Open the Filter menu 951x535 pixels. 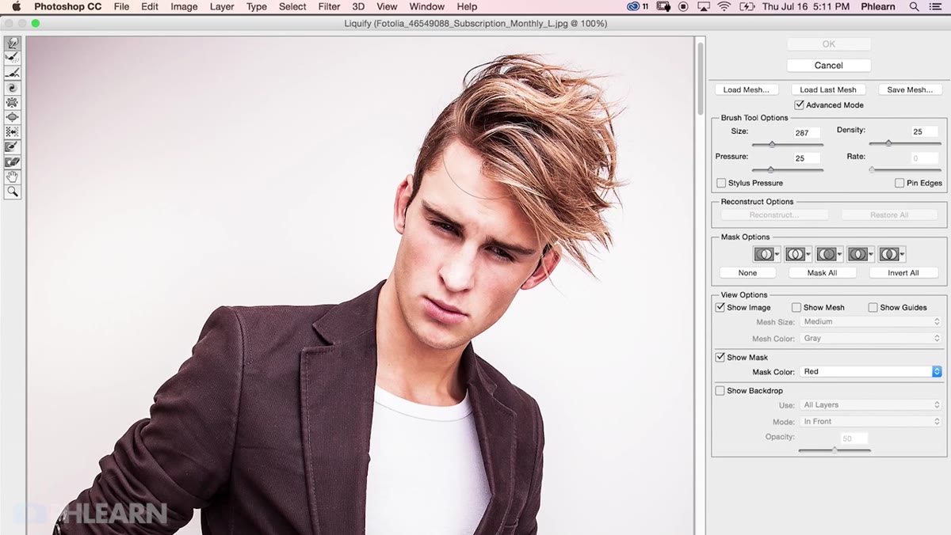(329, 6)
